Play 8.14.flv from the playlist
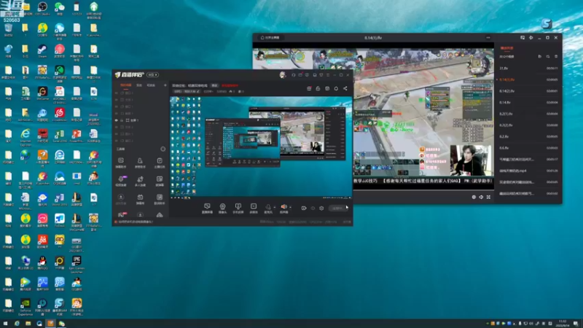The height and width of the screenshot is (328, 583). click(528, 102)
